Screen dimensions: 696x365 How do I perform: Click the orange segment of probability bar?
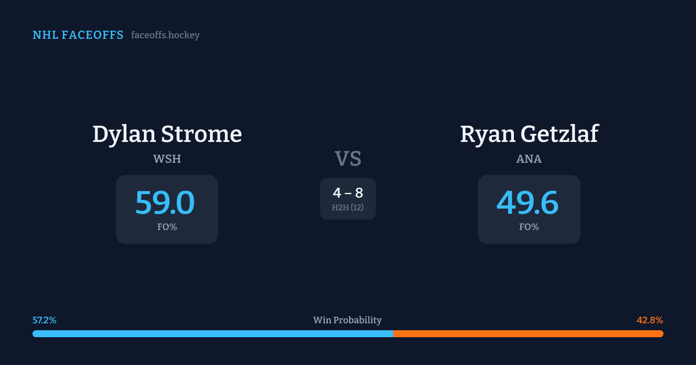click(528, 334)
